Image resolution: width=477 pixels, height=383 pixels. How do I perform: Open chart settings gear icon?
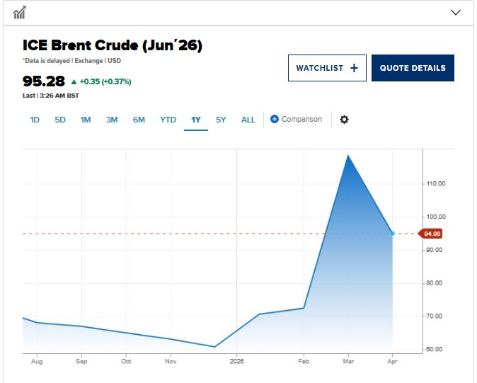(345, 120)
